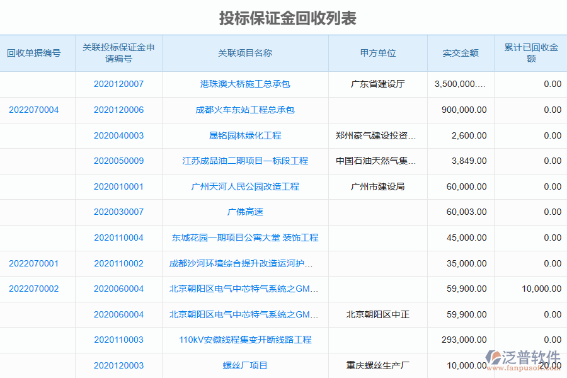The image size is (567, 378).
Task: Open recovery order 2022070002
Action: 34,289
